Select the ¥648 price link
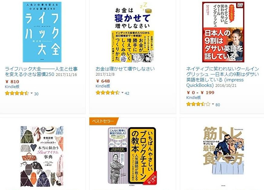 (103, 81)
